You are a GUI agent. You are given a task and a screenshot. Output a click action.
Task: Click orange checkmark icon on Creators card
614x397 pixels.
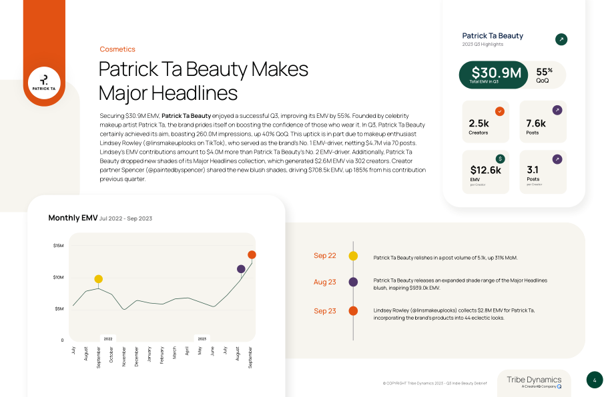click(500, 111)
